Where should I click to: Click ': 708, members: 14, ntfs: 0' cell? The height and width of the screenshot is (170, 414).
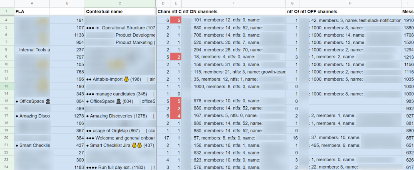234,35
